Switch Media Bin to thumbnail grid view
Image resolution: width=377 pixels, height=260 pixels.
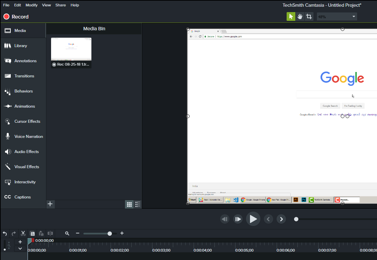tap(129, 204)
